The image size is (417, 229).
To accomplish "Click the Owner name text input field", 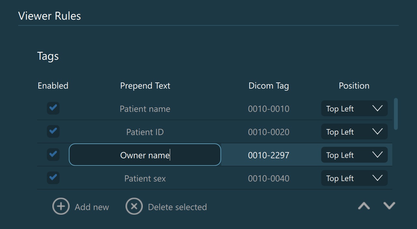I will pos(145,155).
